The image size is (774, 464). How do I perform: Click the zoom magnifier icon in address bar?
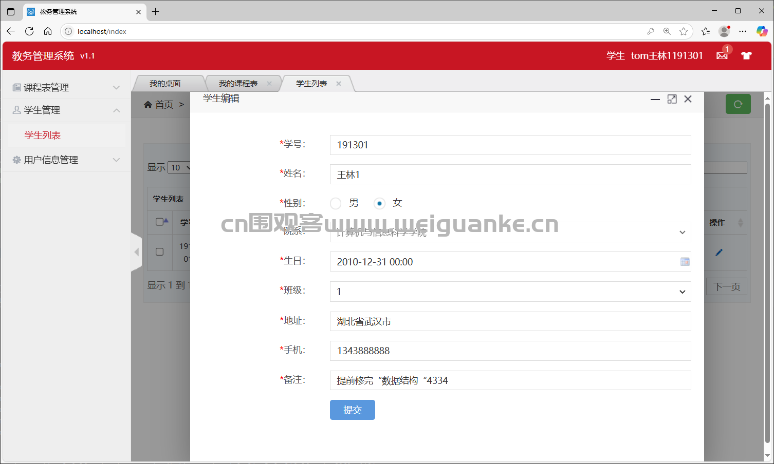[x=667, y=31]
